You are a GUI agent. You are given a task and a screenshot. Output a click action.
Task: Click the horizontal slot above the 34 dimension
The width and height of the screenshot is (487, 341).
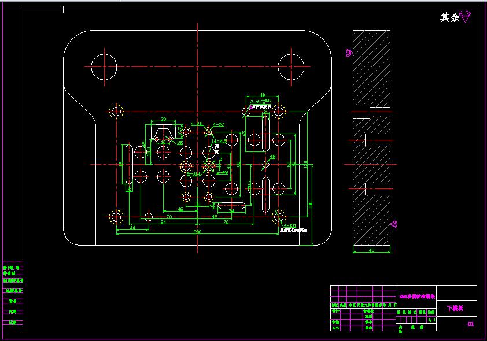point(231,206)
